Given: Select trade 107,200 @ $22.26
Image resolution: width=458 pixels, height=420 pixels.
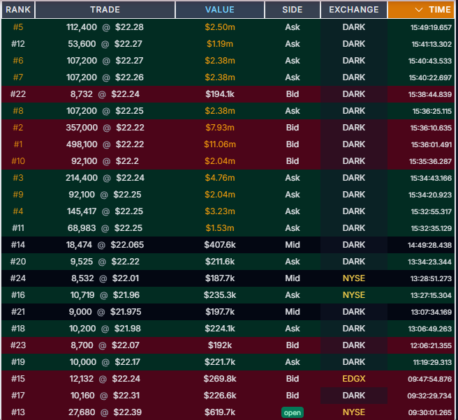Looking at the screenshot, I should [x=105, y=77].
